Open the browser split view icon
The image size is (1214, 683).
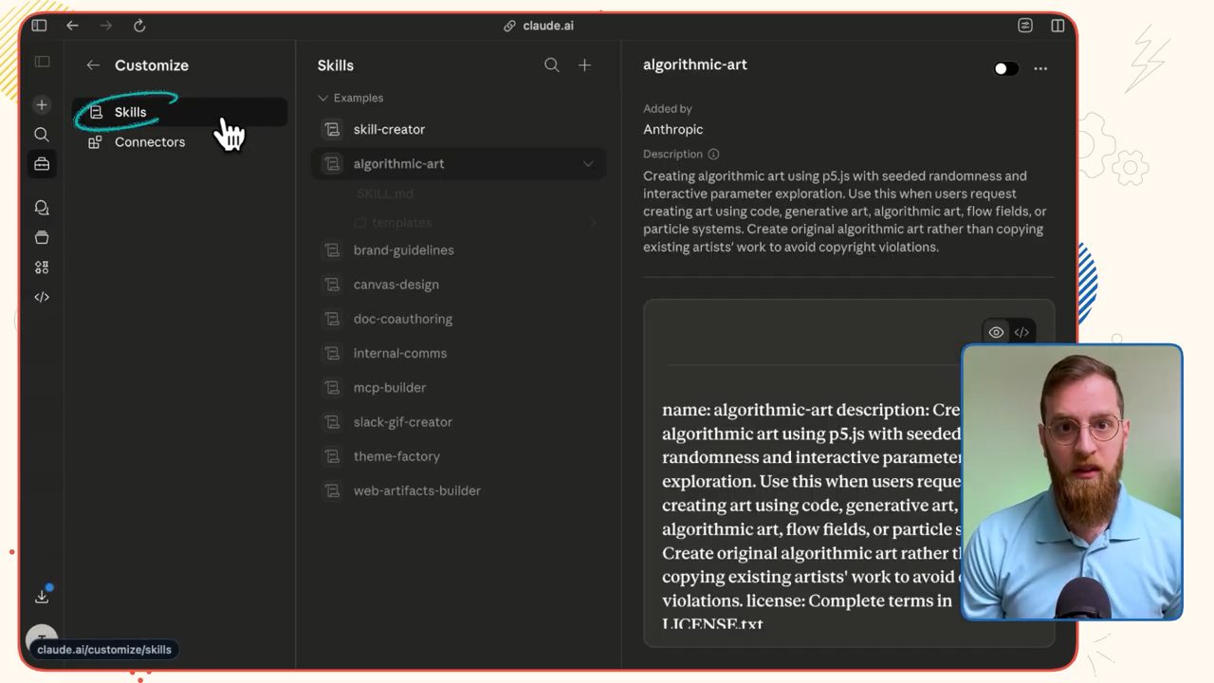point(1058,26)
